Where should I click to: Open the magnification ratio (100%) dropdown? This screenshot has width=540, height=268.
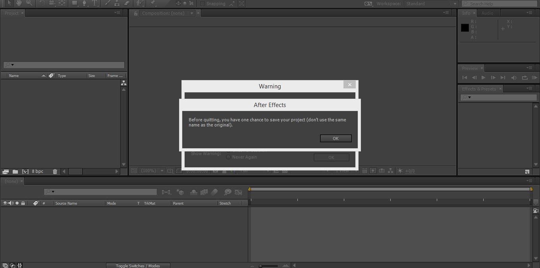pos(152,171)
